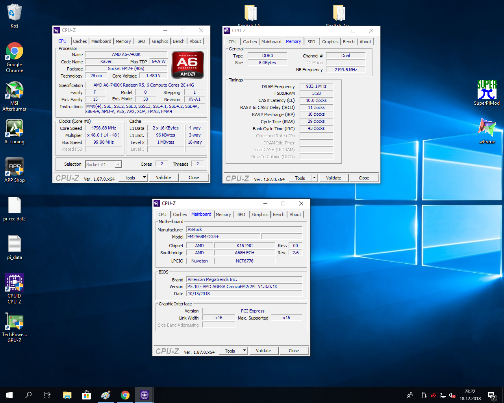504x403 pixels.
Task: Select the 'Kaveri' code name value
Action: pyautogui.click(x=106, y=61)
